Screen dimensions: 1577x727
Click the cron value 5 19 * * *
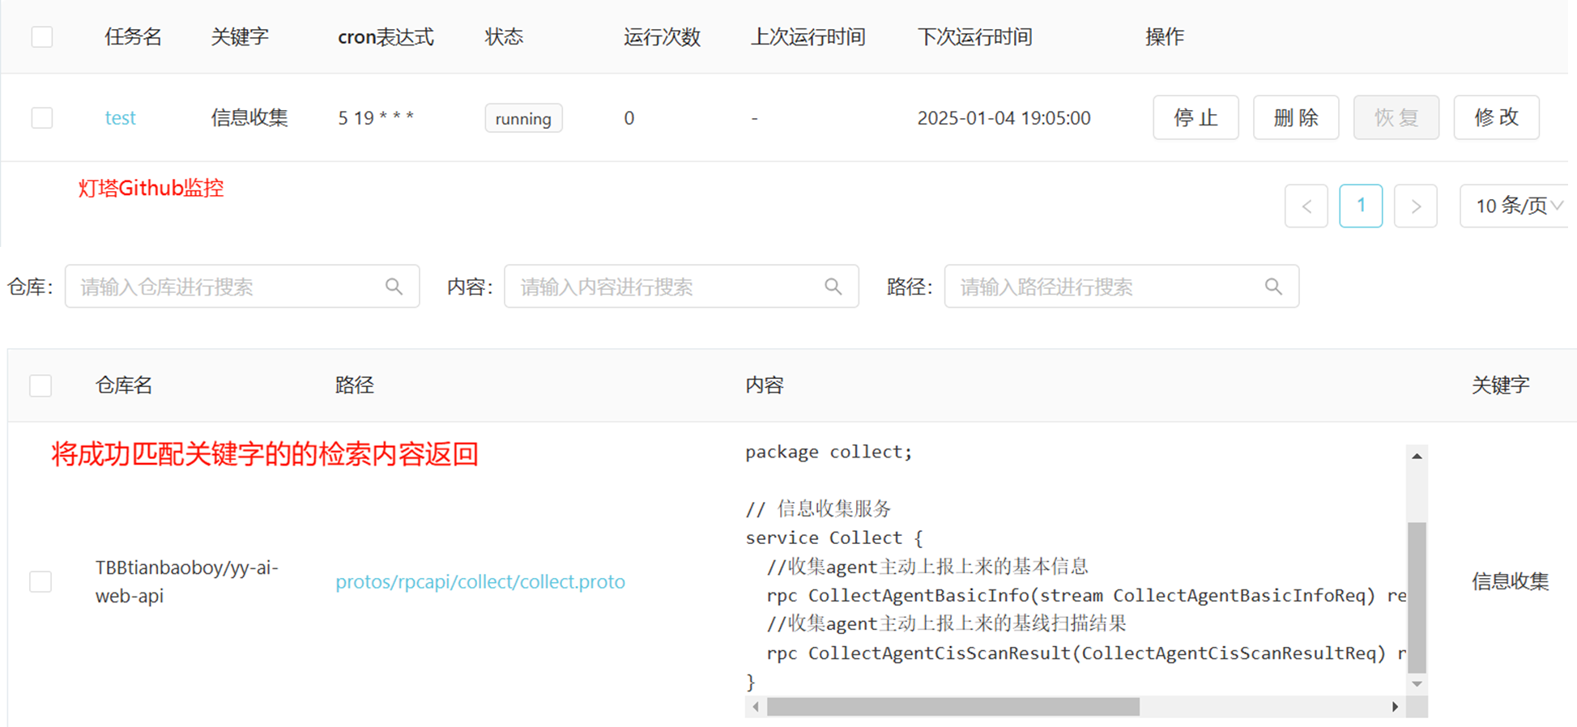[376, 118]
